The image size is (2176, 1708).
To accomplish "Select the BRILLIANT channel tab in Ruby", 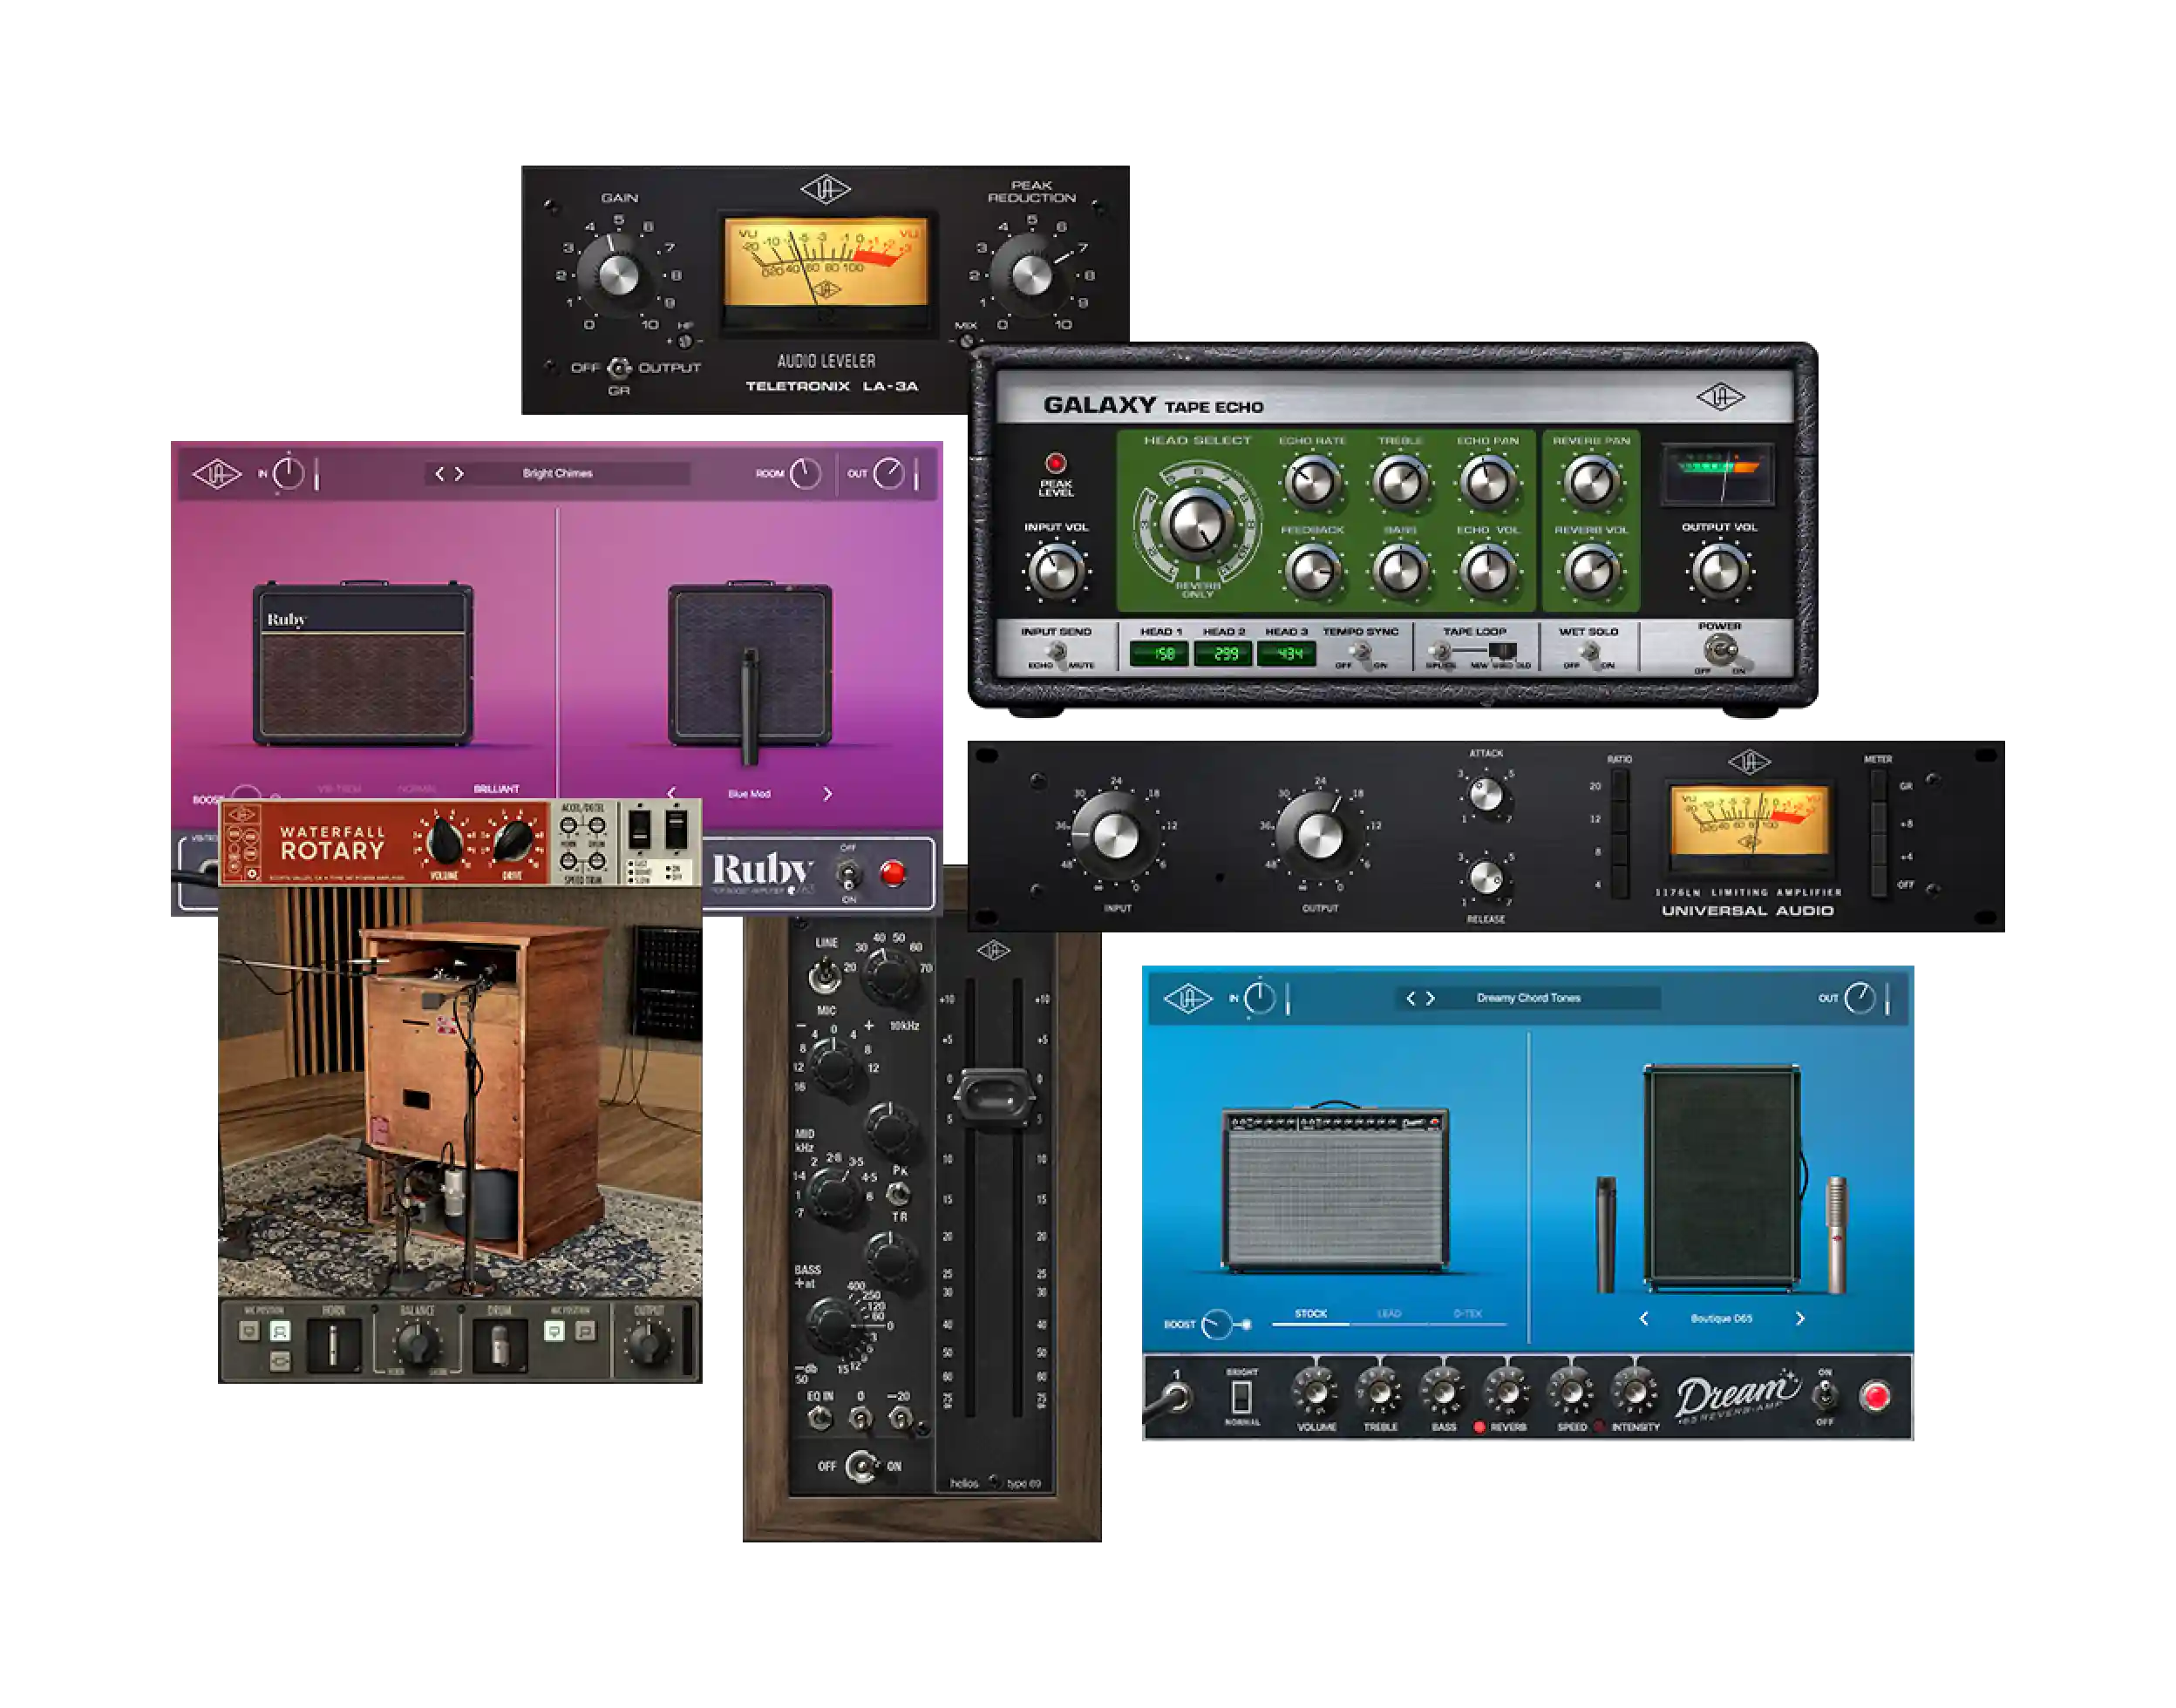I will 496,789.
